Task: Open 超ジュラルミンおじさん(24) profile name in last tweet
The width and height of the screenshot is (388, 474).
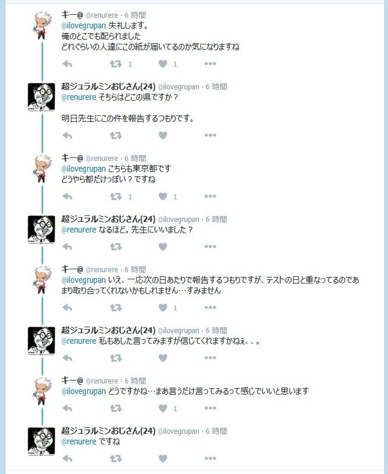Action: [108, 431]
